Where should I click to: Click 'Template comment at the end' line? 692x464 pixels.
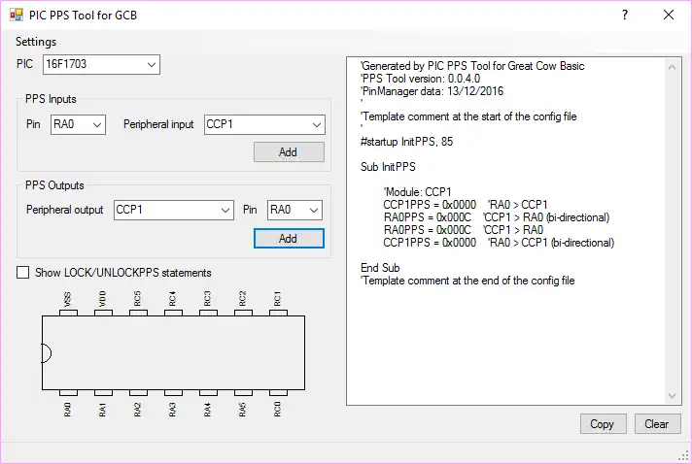click(467, 281)
